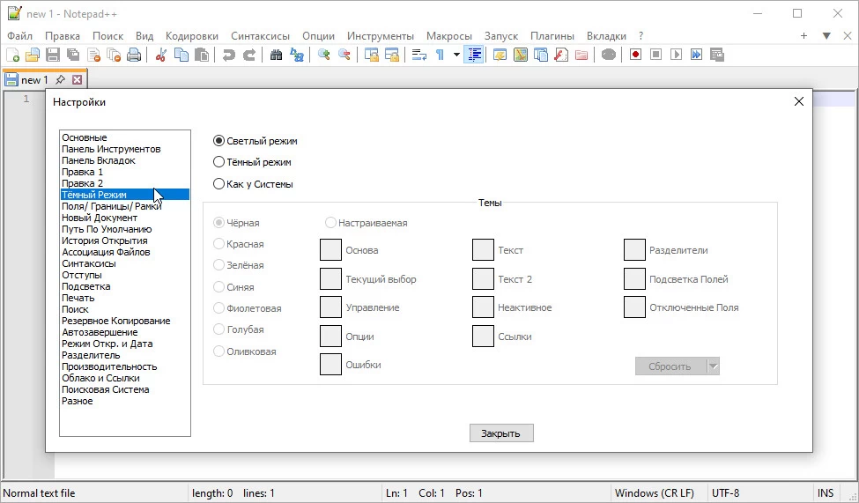This screenshot has width=859, height=503.
Task: Click the New file icon in toolbar
Action: click(12, 55)
